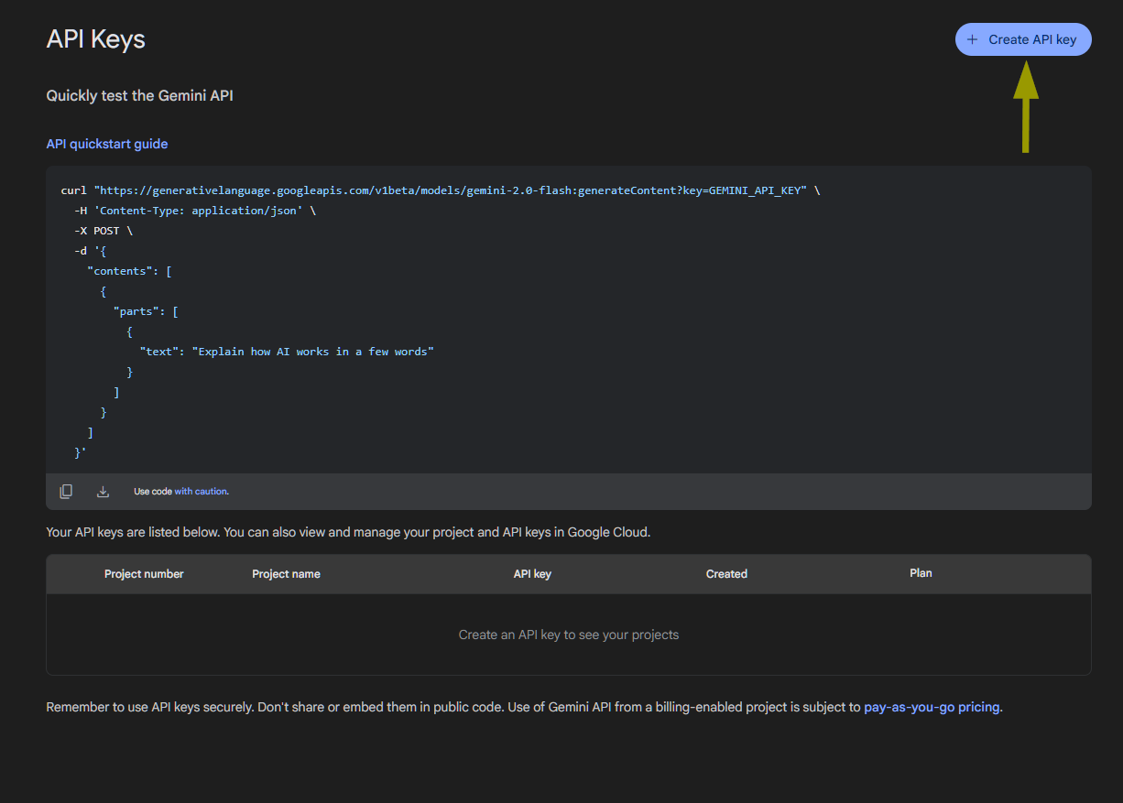
Task: Click the Create API key button
Action: point(1023,39)
